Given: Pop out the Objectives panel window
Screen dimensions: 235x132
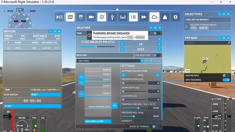Looking at the screenshot, I should (x=224, y=14).
